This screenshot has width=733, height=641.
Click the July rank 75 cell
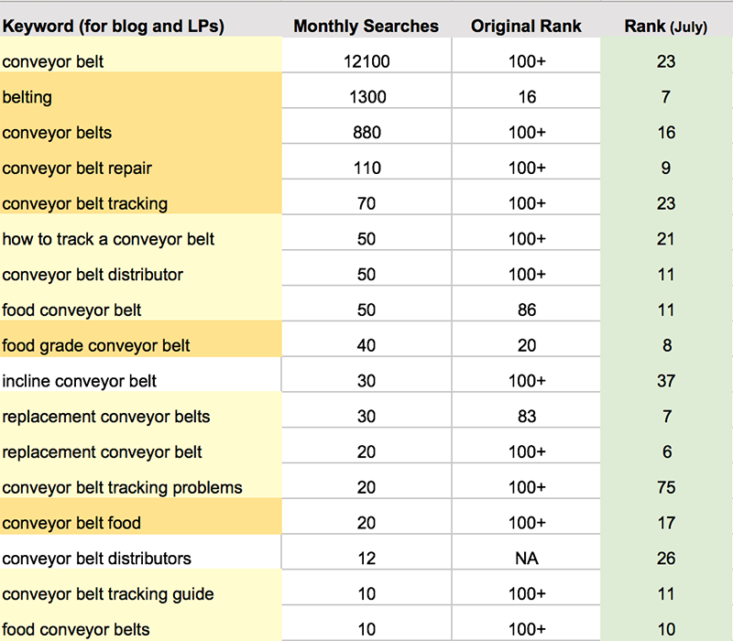[666, 487]
